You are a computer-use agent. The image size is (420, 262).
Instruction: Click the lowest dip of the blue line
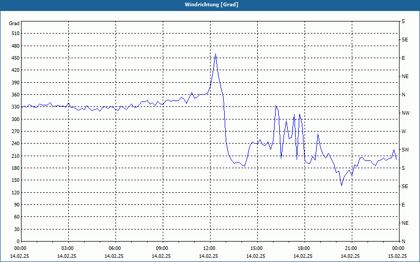point(342,185)
